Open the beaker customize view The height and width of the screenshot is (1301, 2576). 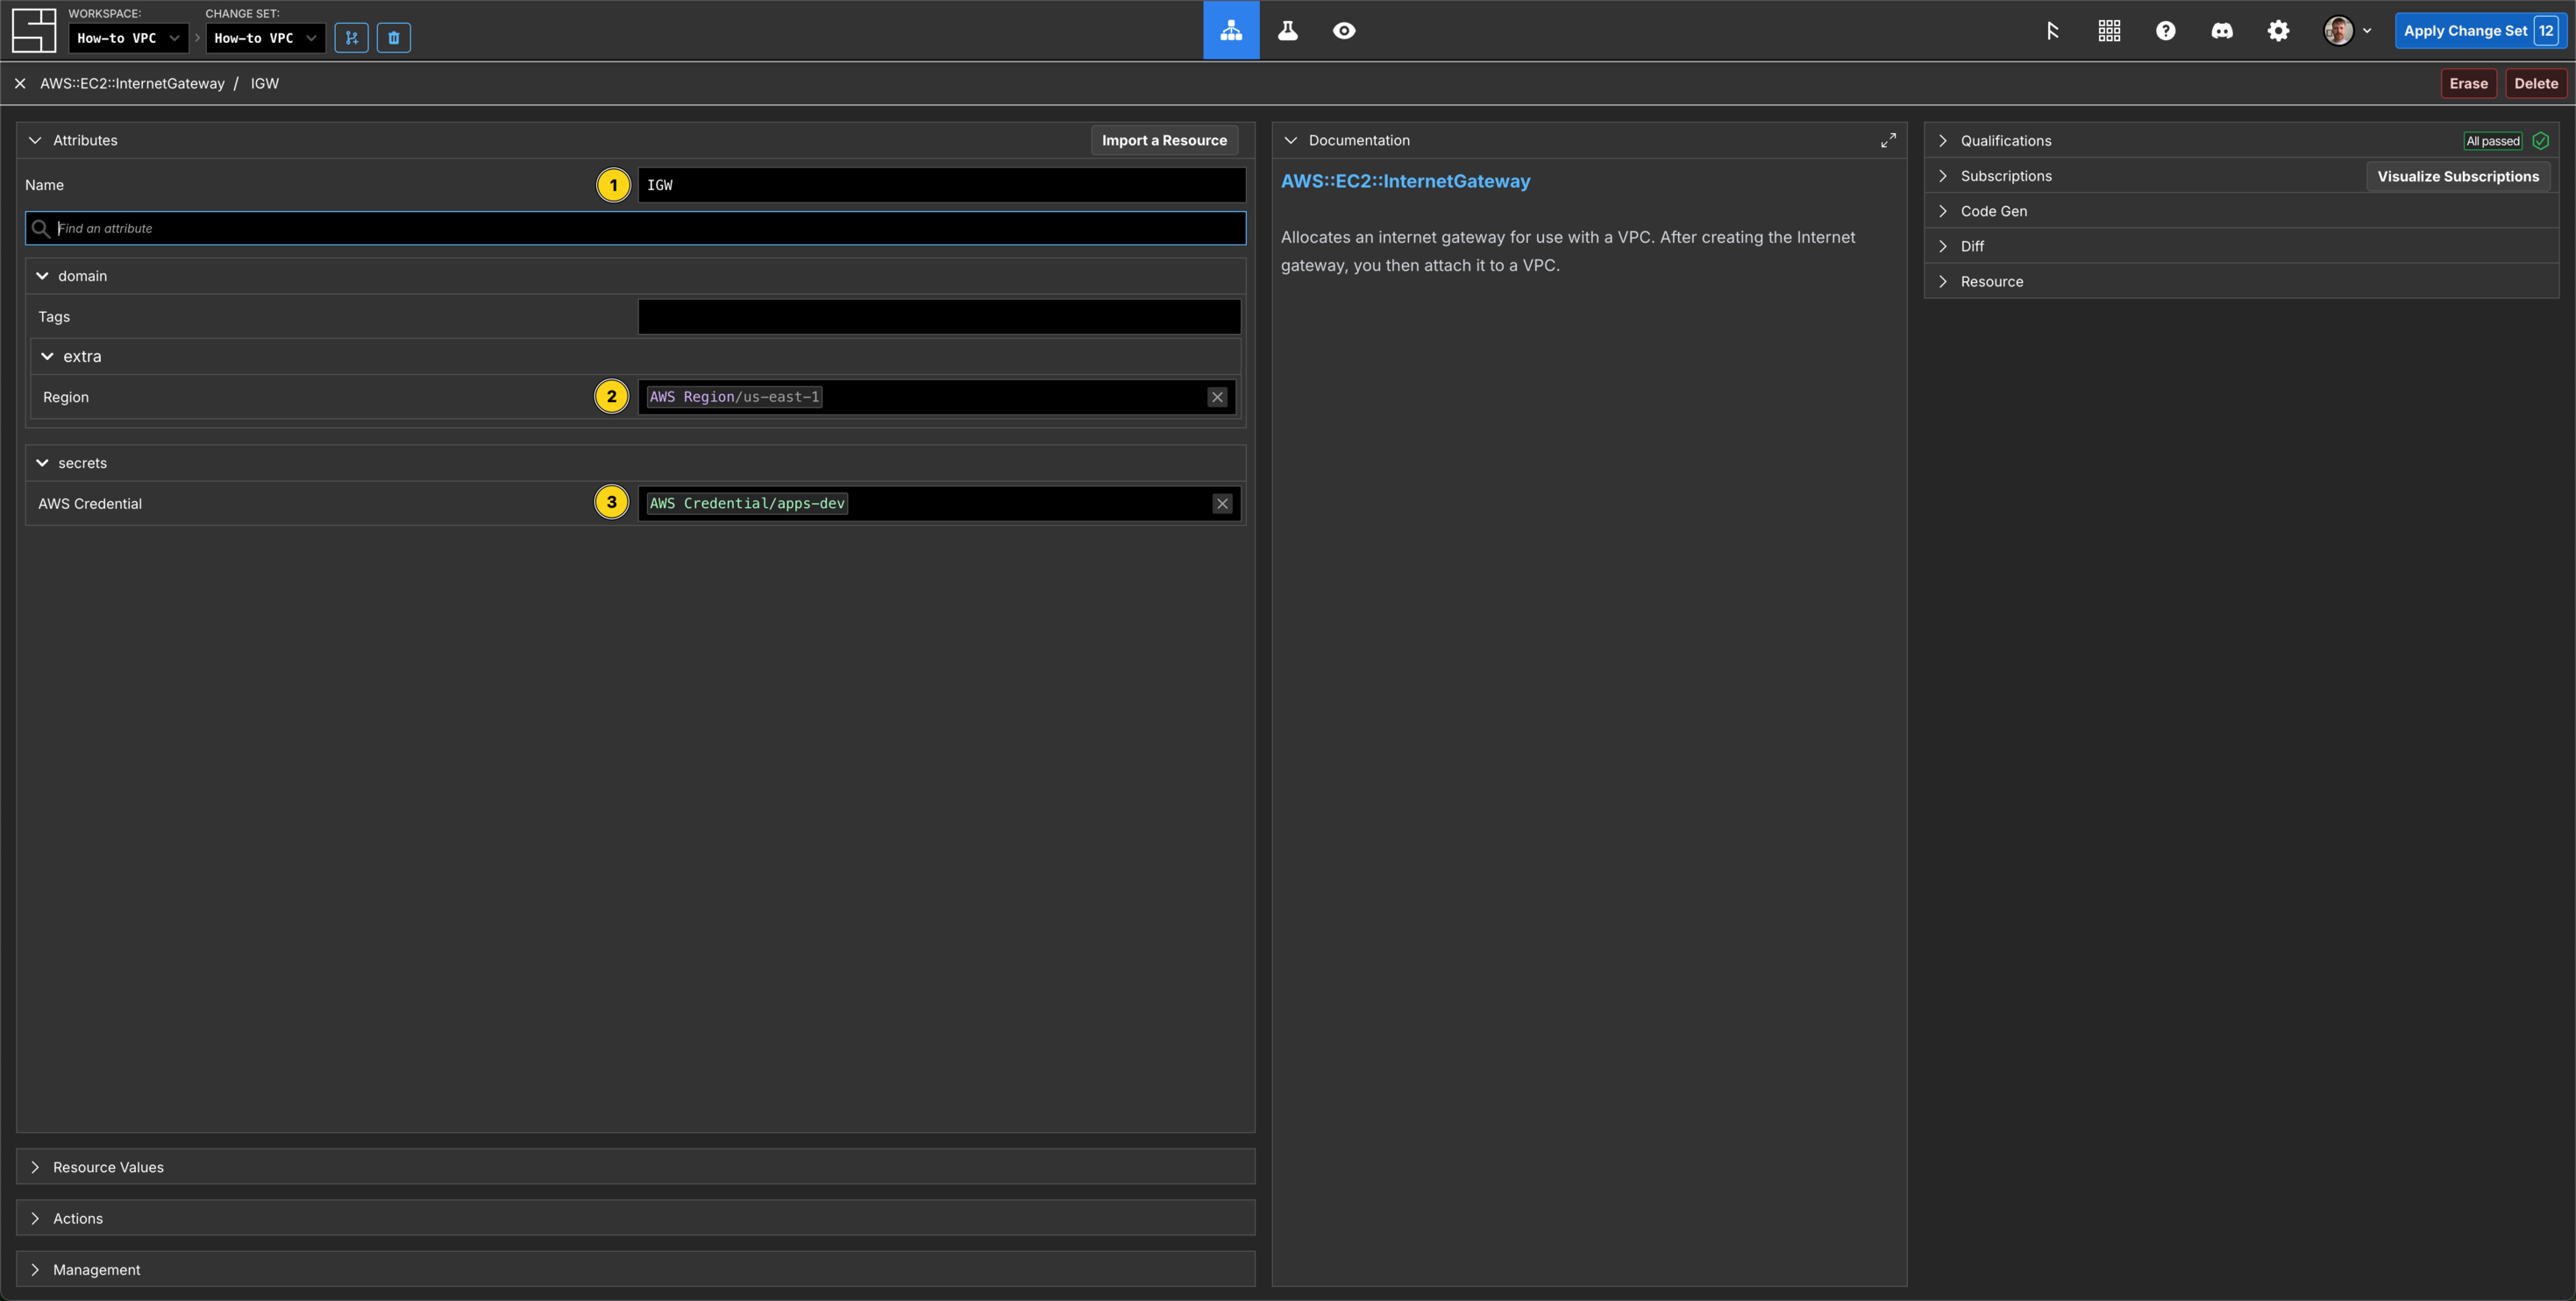(x=1288, y=30)
